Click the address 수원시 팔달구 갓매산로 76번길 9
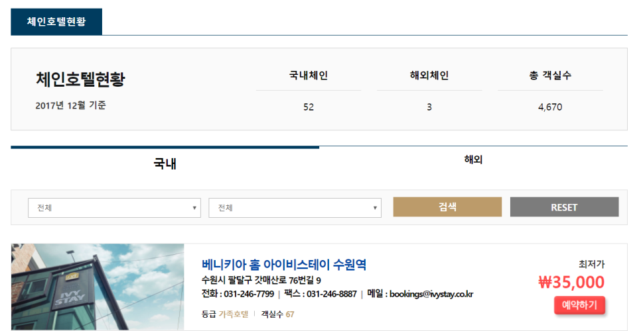This screenshot has height=331, width=641. coord(261,281)
